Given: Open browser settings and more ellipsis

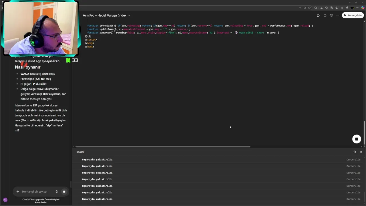Looking at the screenshot, I should (x=357, y=8).
